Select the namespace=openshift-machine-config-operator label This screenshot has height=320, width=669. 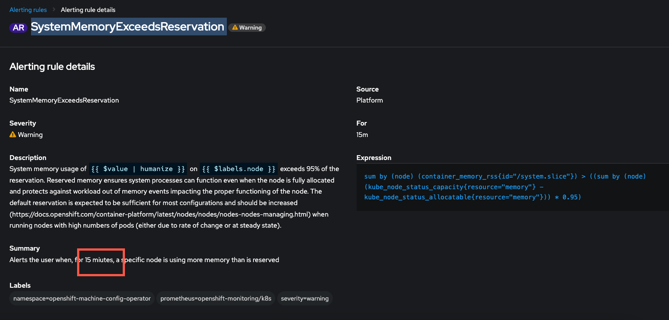click(x=82, y=298)
